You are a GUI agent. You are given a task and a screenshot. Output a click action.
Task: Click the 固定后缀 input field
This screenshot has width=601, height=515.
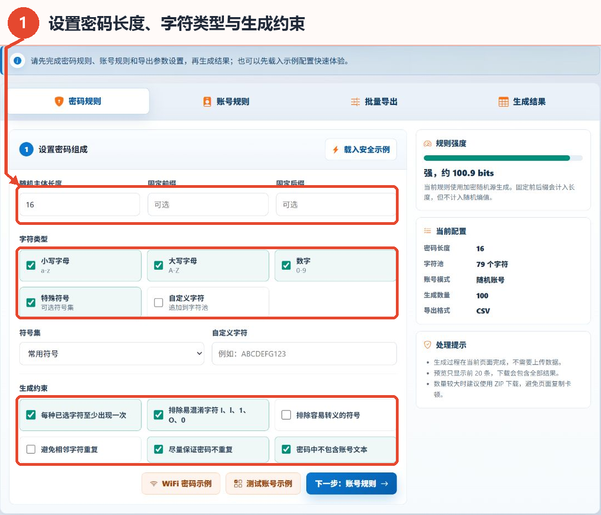(x=336, y=204)
